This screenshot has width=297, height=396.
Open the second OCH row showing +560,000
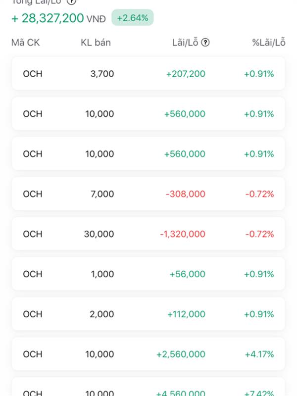click(x=148, y=154)
